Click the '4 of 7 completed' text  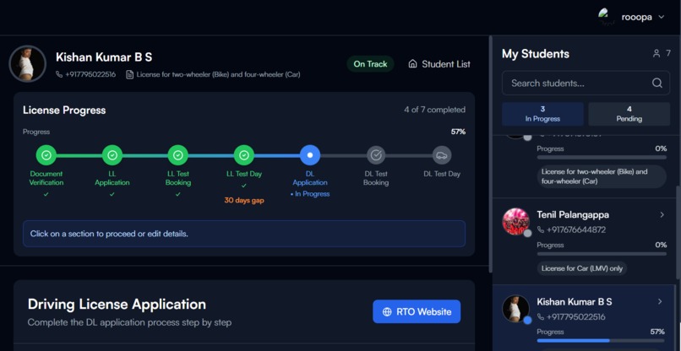point(435,110)
